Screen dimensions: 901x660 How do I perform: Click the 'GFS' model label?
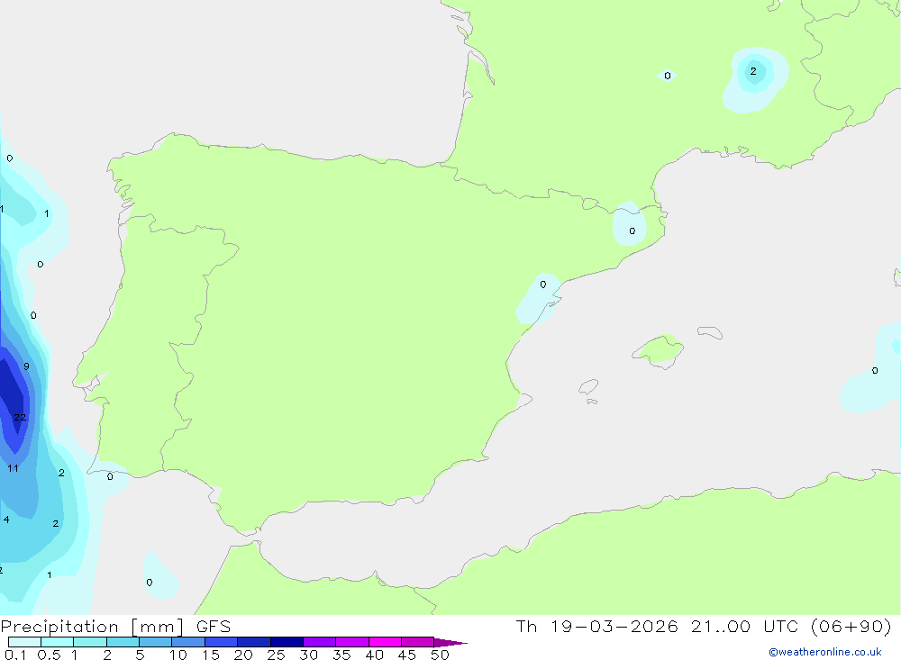214,627
